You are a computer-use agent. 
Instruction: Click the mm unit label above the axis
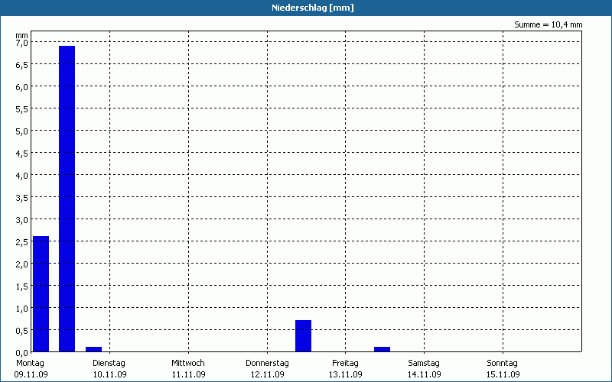[x=22, y=35]
